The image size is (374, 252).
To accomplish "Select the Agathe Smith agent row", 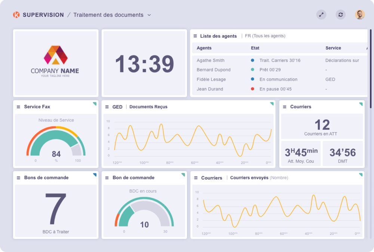I will [x=279, y=60].
